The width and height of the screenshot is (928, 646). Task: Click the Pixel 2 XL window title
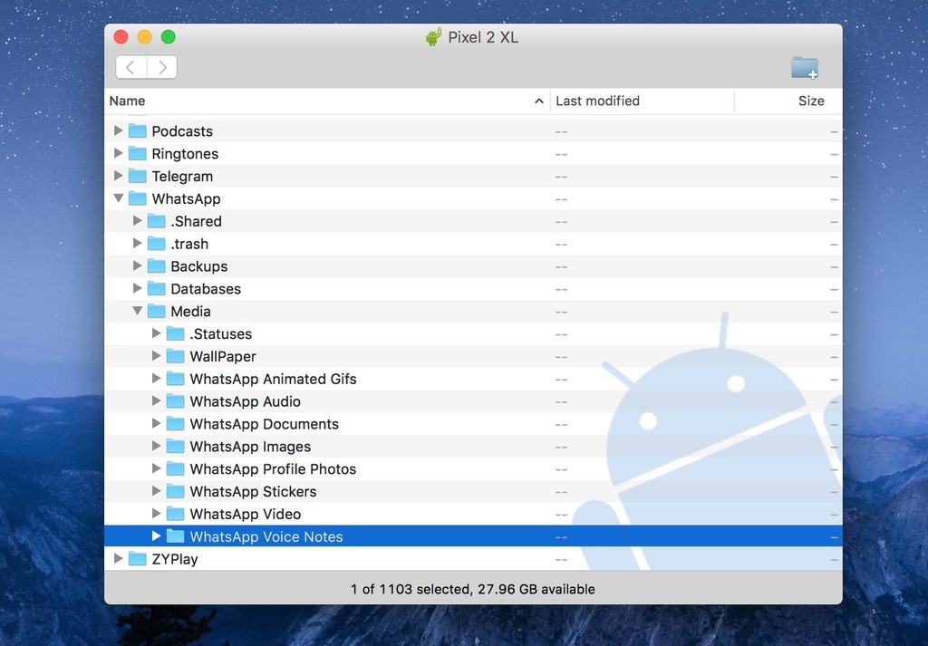pos(483,37)
